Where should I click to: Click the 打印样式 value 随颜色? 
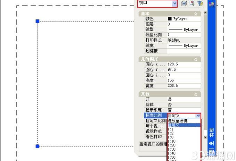point(184,40)
